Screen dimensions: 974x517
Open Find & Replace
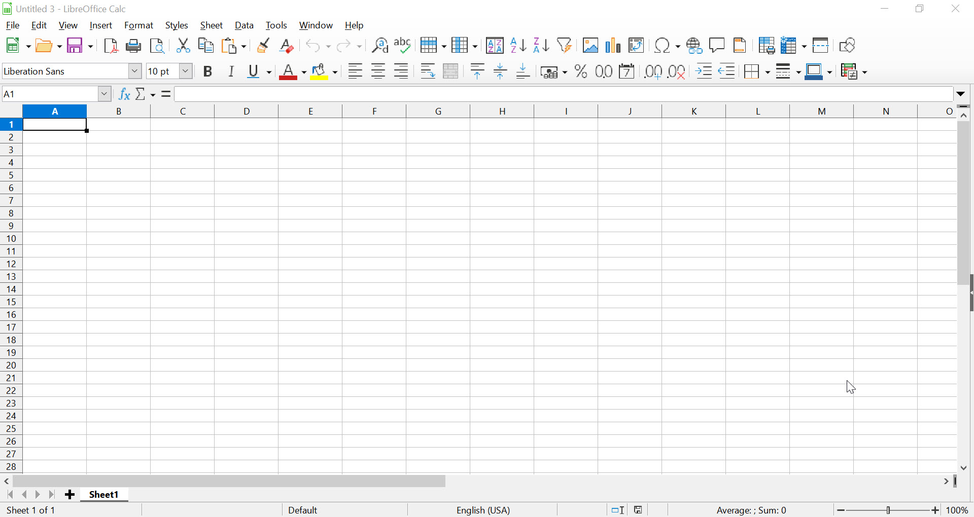click(380, 46)
